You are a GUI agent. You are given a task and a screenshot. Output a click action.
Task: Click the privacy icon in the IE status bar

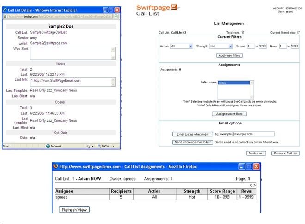click(x=88, y=146)
